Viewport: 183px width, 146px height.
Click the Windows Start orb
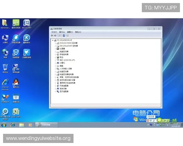pyautogui.click(x=4, y=125)
